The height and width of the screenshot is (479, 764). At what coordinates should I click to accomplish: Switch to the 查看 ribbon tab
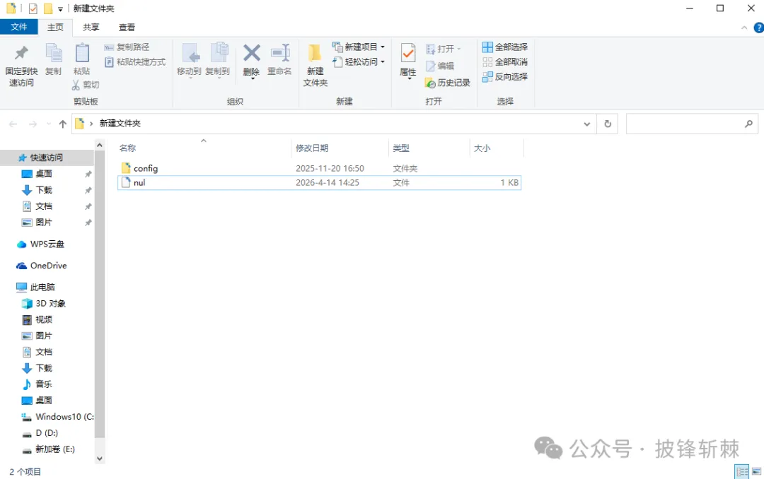pos(127,28)
